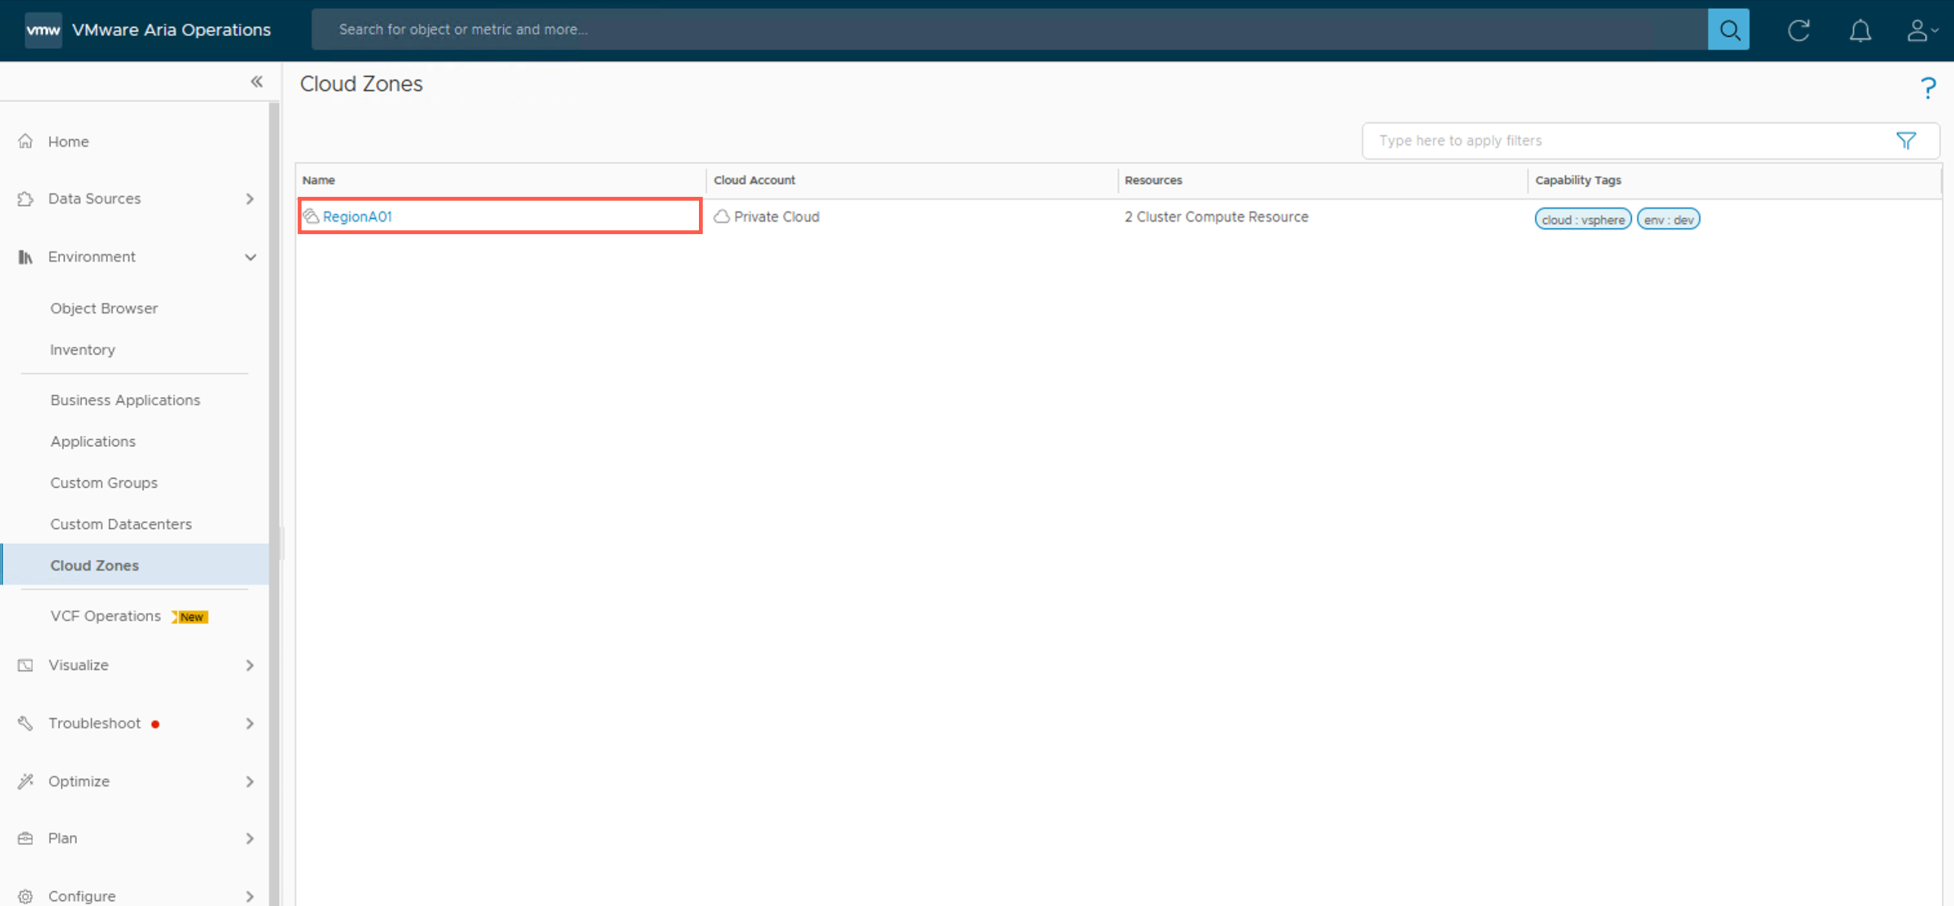Collapse the Environment section

(250, 257)
